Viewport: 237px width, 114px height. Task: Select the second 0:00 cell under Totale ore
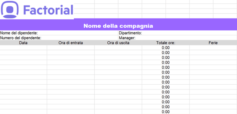tap(166, 53)
